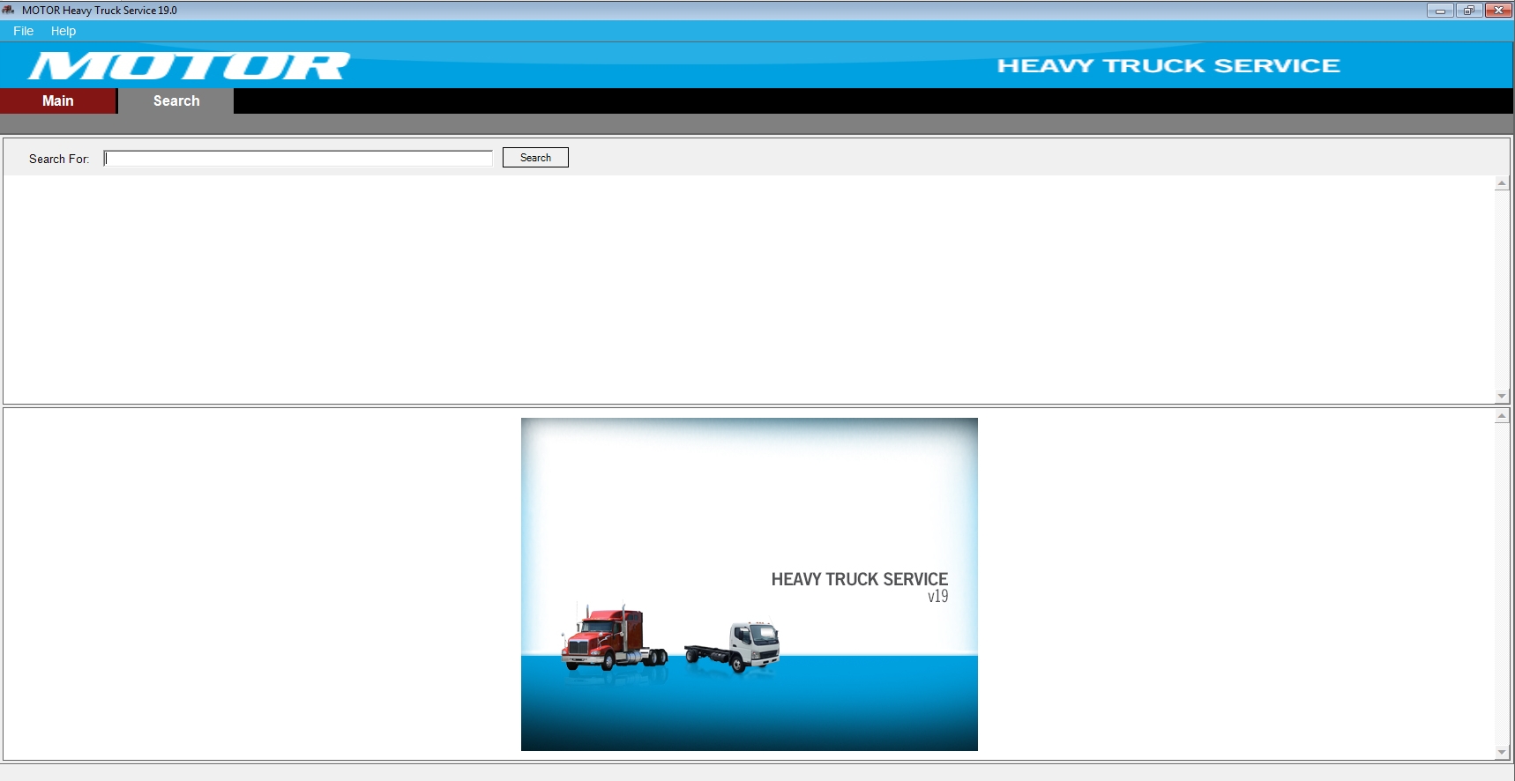Open the Help menu
Screen dimensions: 1515x781
coord(63,31)
